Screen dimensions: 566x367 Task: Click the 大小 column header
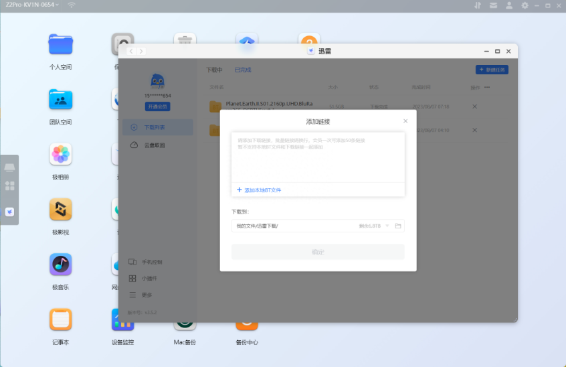point(333,87)
